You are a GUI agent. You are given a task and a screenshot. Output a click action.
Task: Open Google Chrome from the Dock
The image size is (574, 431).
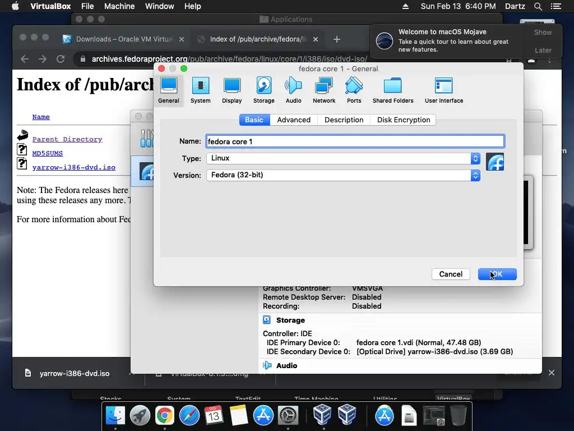[x=165, y=416]
